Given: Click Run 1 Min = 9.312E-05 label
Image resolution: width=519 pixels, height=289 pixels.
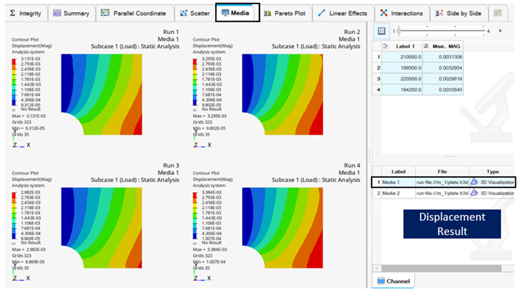Looking at the screenshot, I should coord(28,128).
